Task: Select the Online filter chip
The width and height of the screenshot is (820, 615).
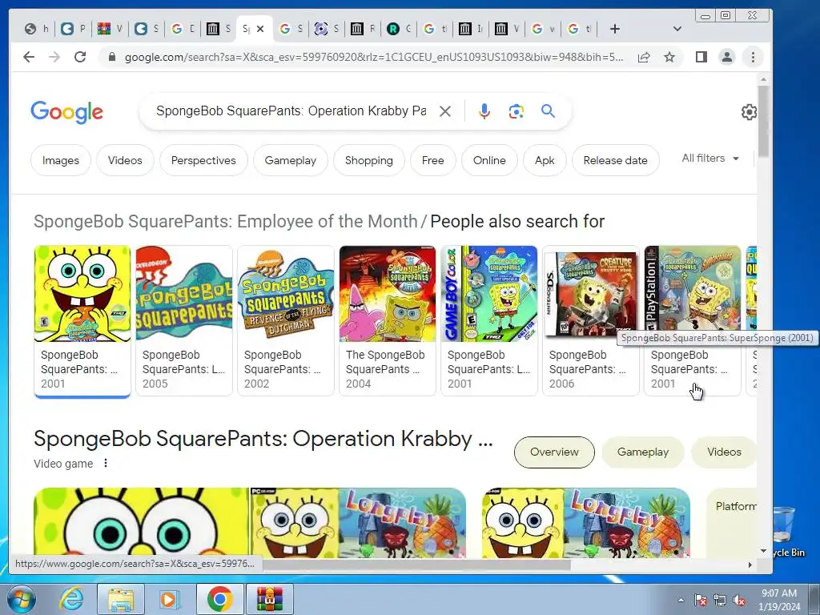Action: point(489,160)
